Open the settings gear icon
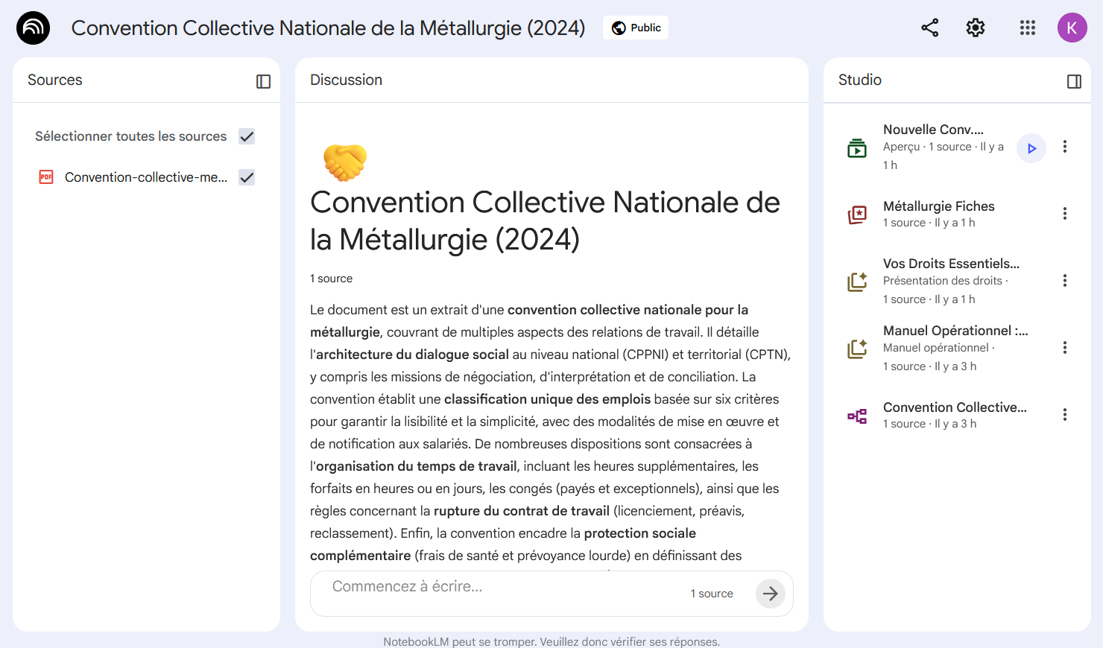The width and height of the screenshot is (1103, 648). [976, 28]
